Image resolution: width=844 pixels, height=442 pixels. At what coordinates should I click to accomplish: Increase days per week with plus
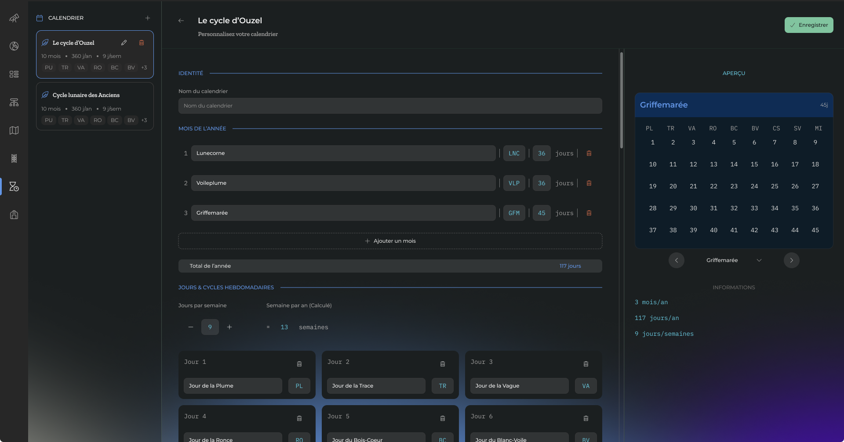click(229, 327)
